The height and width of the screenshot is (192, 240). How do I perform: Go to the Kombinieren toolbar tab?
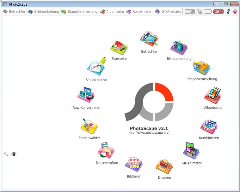click(x=139, y=11)
